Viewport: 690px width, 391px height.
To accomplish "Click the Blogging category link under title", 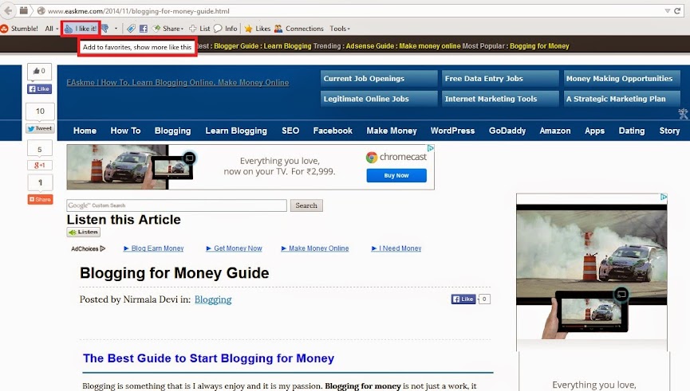I will (213, 299).
